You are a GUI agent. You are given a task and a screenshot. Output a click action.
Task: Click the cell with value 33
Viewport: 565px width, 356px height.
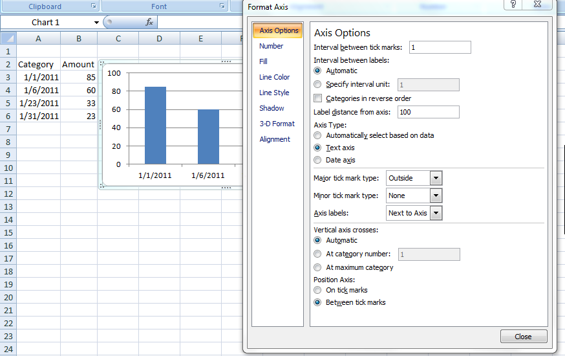(x=79, y=103)
